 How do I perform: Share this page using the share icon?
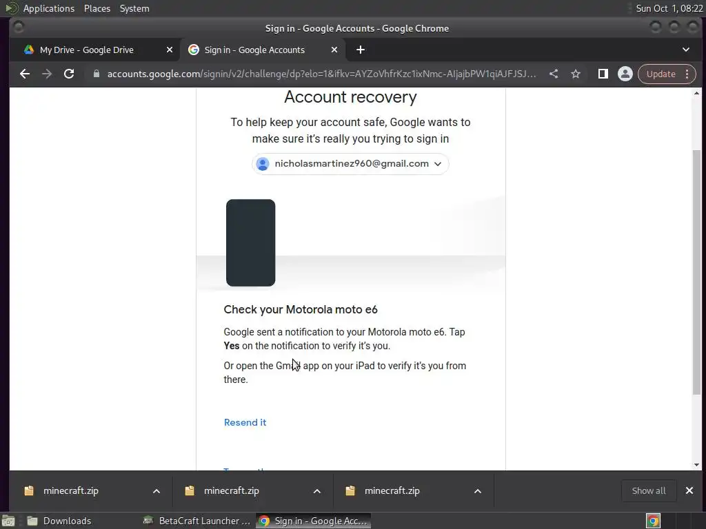point(554,74)
